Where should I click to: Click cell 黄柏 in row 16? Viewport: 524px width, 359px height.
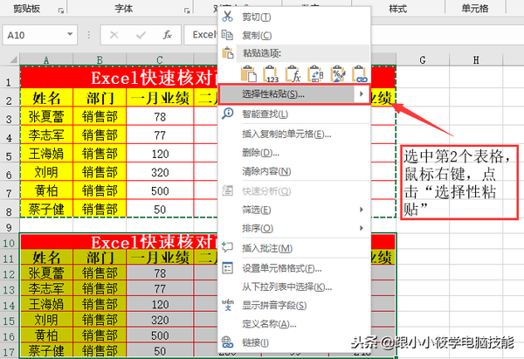point(46,335)
